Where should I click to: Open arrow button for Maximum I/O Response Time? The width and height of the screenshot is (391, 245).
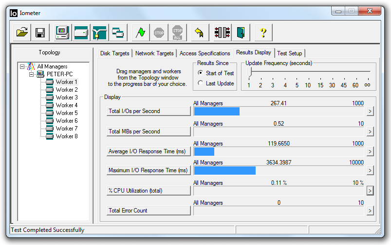coord(370,170)
